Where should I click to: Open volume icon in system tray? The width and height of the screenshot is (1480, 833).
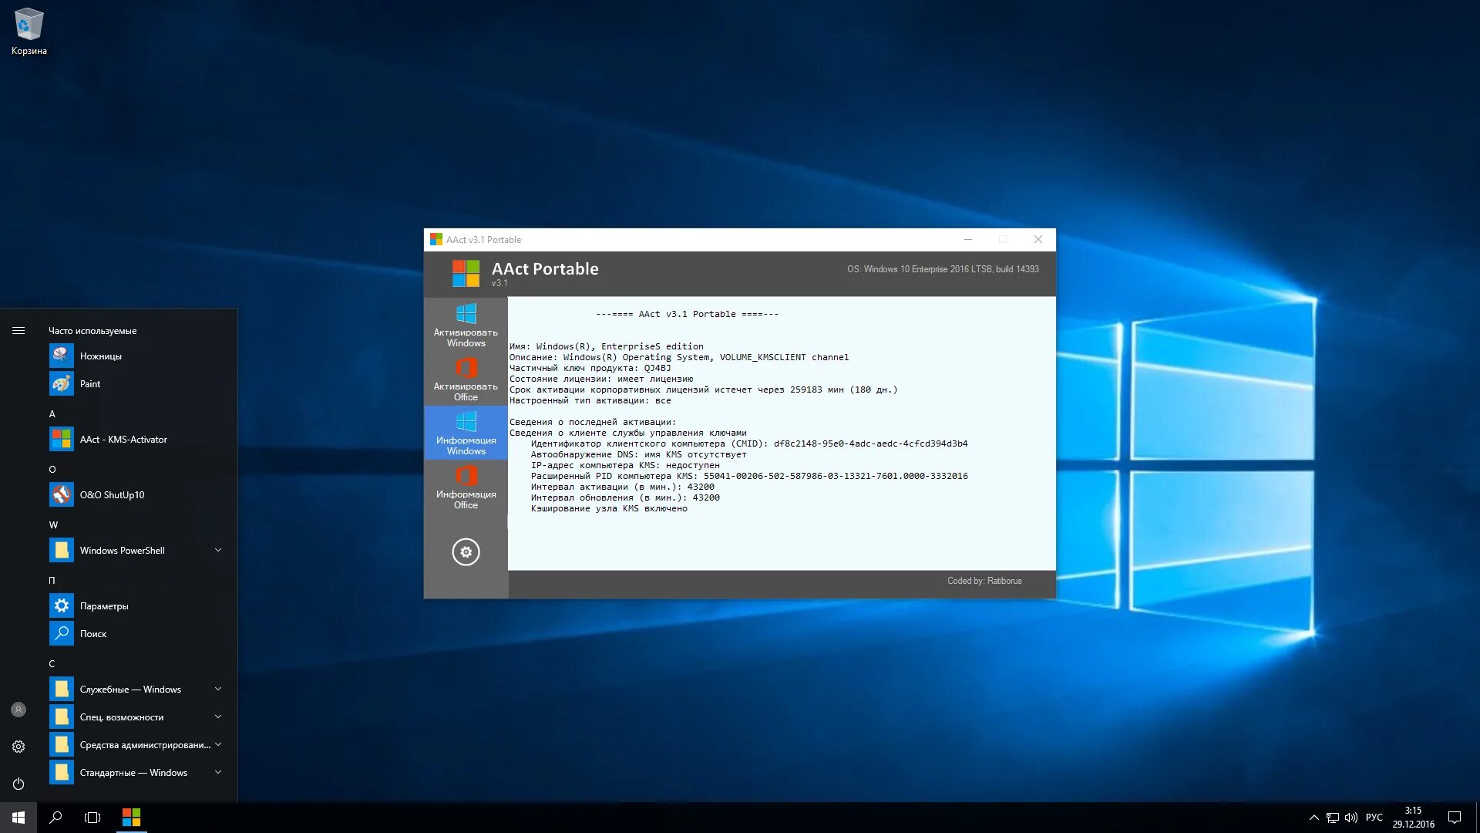tap(1351, 818)
